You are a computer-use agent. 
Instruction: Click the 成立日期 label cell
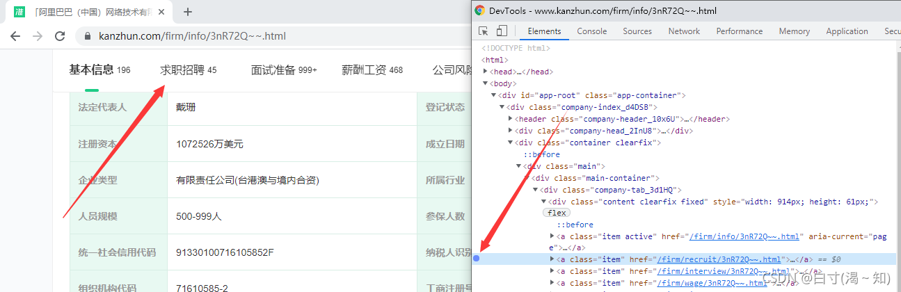coord(444,144)
